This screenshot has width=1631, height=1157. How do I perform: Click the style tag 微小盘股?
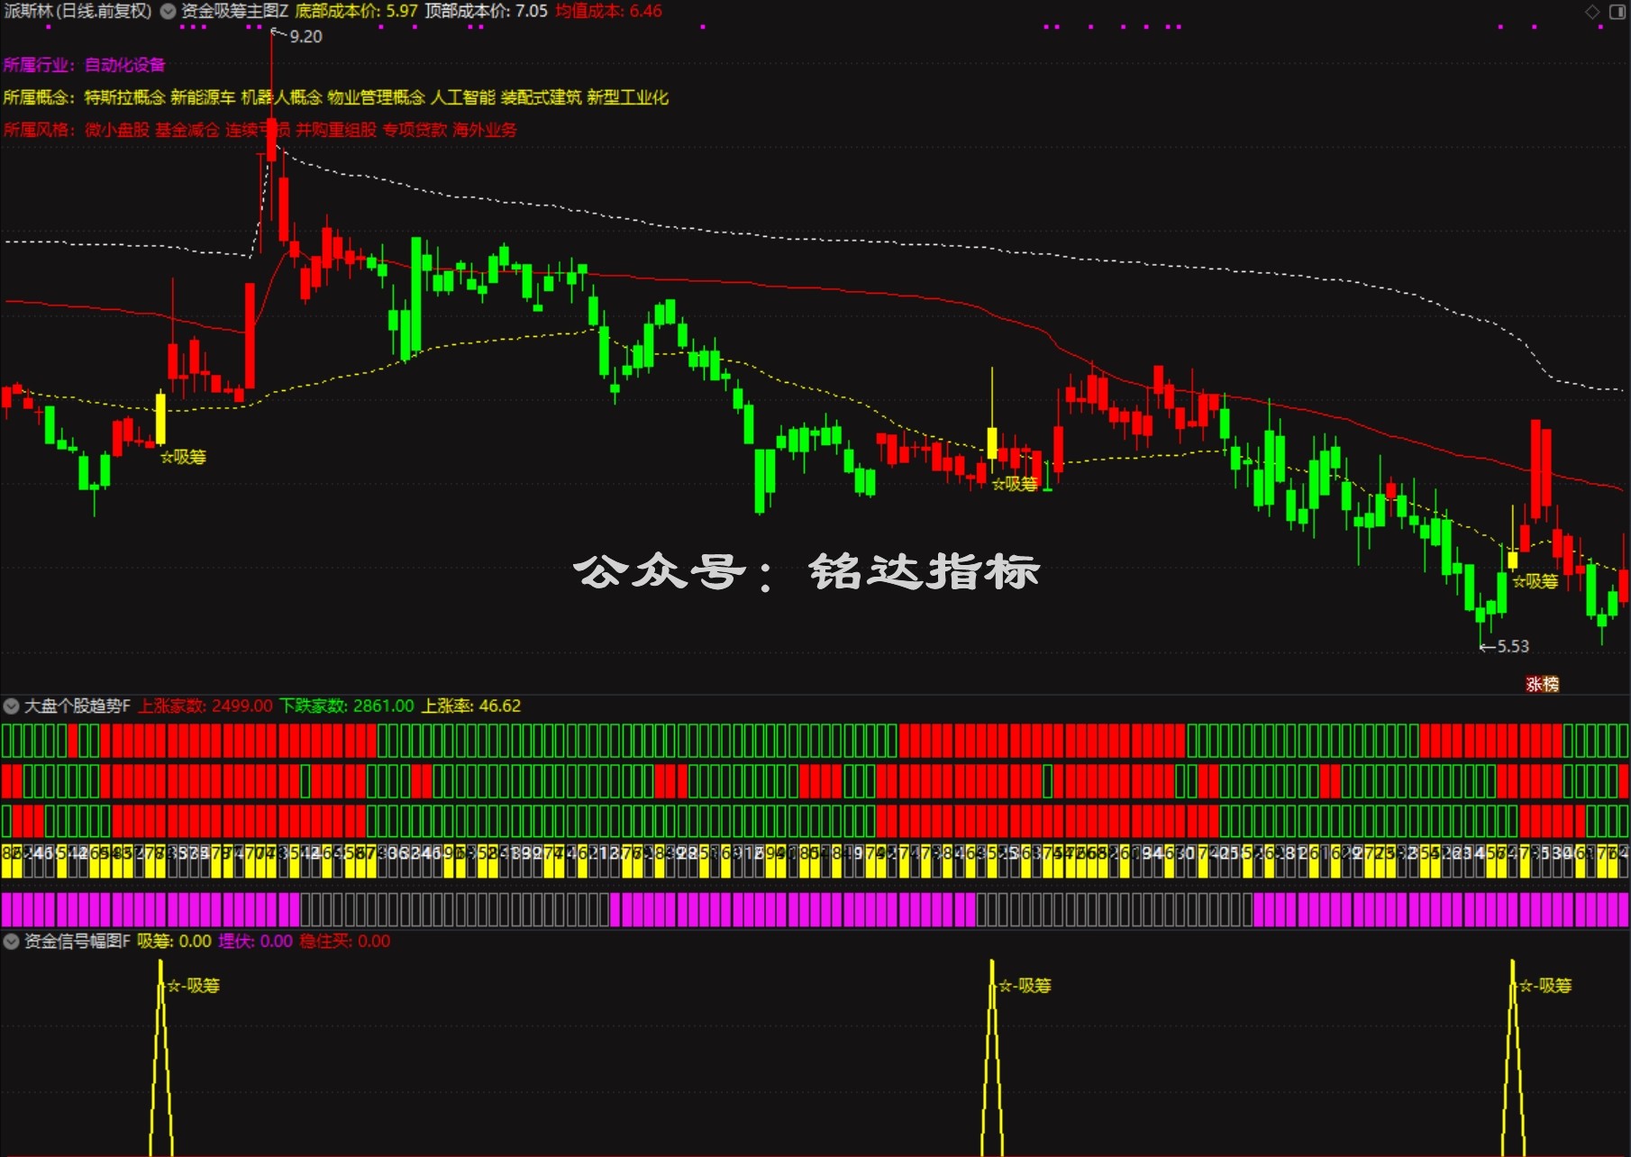coord(117,130)
